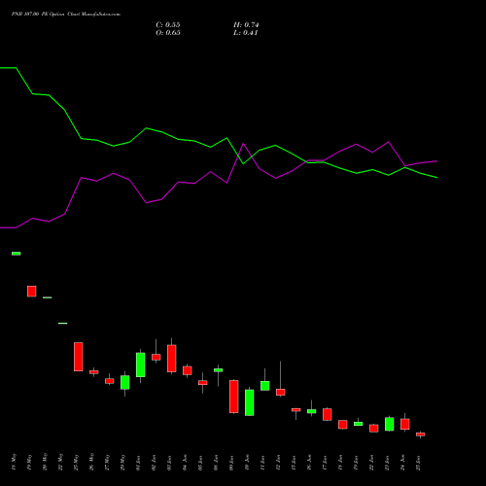
Task: Click the '26 May' date axis label
Action: pos(91,462)
